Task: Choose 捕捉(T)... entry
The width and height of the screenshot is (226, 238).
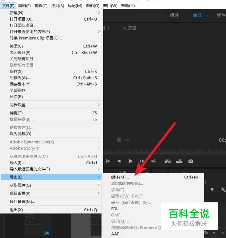Action: 51,113
